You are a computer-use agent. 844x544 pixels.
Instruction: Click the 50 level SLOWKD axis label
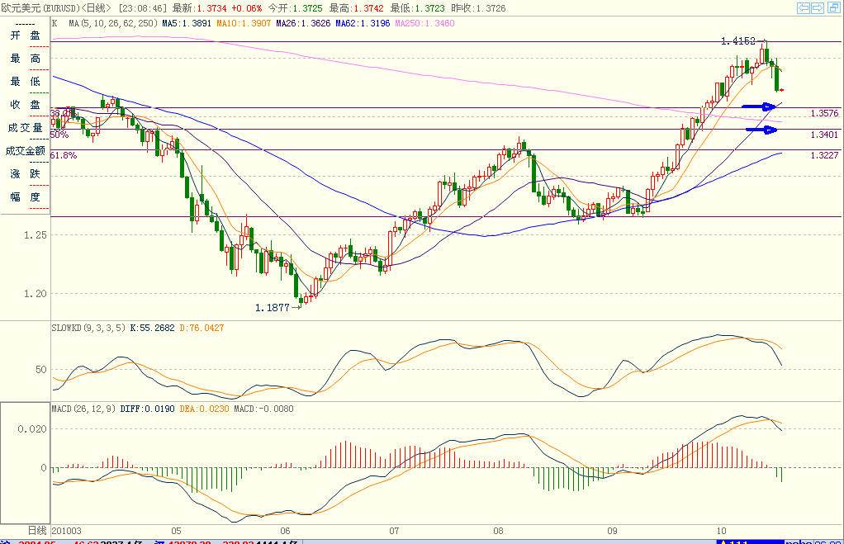click(41, 370)
